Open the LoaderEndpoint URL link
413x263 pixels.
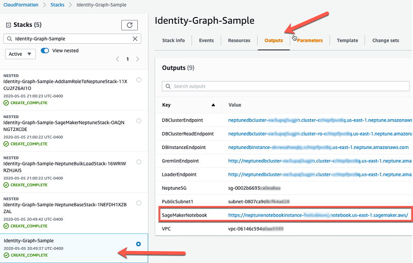(x=320, y=174)
